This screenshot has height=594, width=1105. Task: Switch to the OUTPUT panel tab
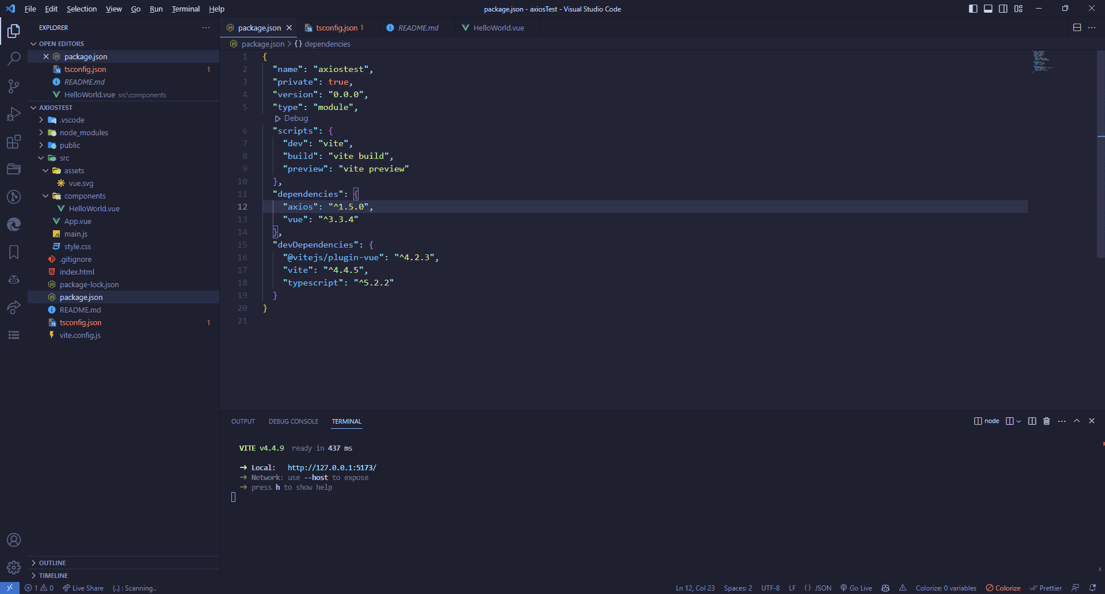243,421
